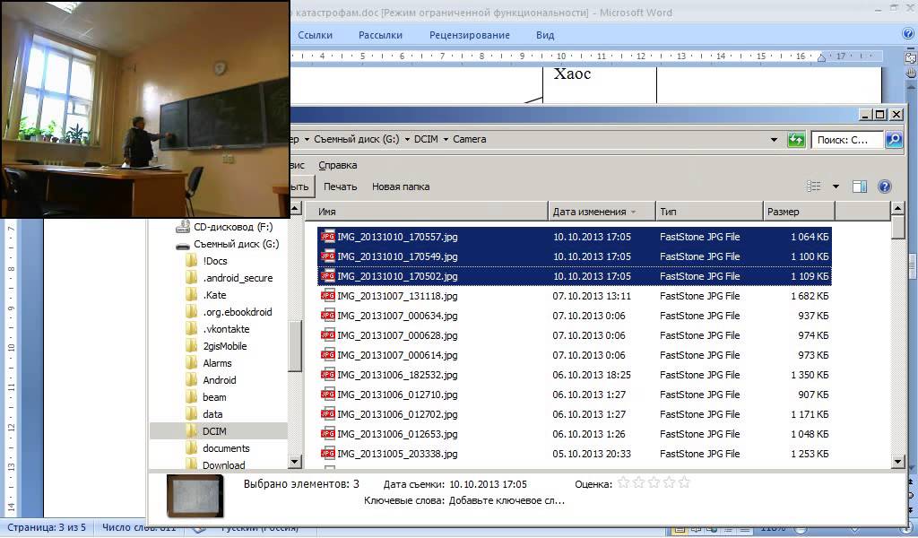918x538 pixels.
Task: Open the Рассылки ribbon tab in Word
Action: tap(380, 35)
